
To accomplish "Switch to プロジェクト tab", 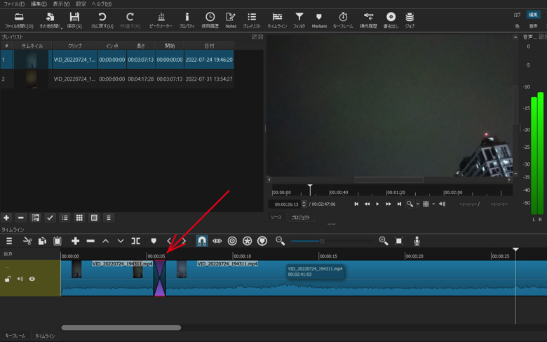I will [x=301, y=217].
